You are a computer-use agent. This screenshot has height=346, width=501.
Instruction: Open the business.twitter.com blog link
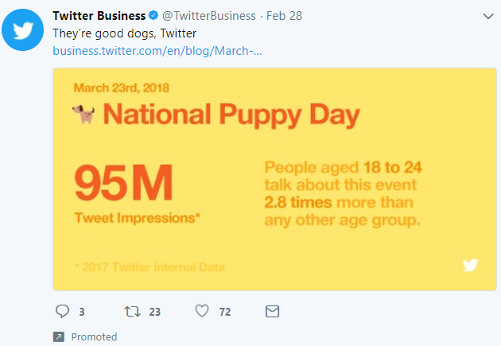click(157, 51)
